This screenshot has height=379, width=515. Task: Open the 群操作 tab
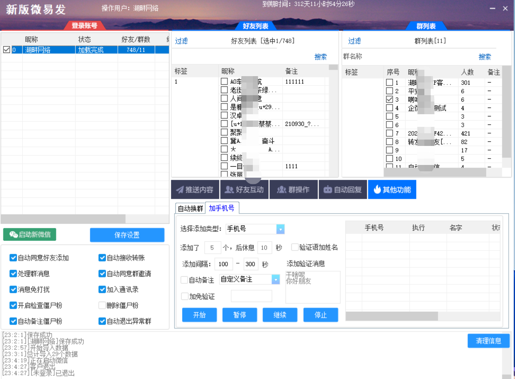[x=293, y=189]
